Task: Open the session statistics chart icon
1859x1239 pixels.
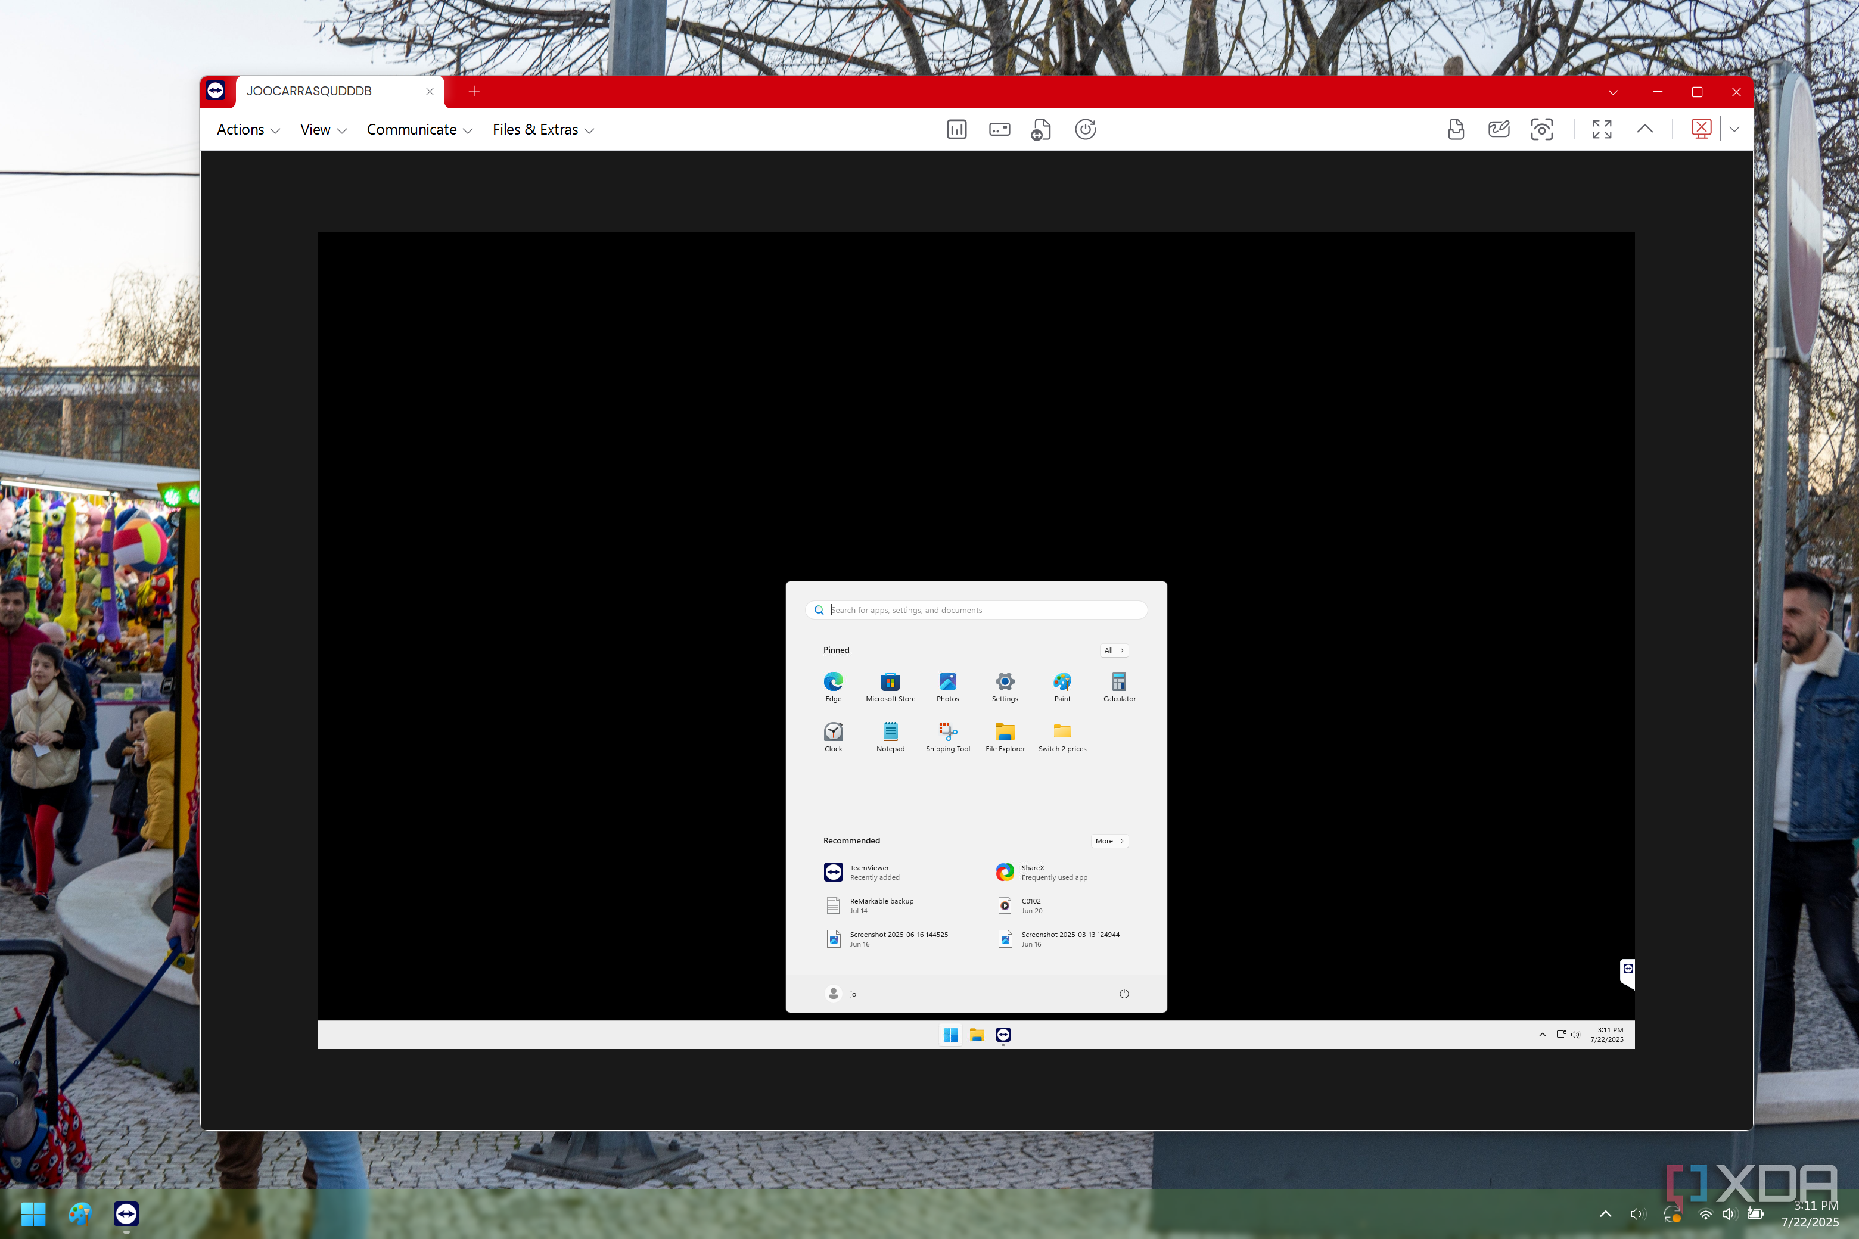Action: (956, 130)
